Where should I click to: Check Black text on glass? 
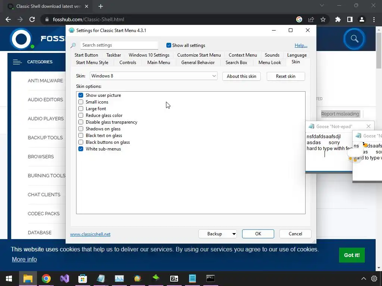tap(81, 136)
